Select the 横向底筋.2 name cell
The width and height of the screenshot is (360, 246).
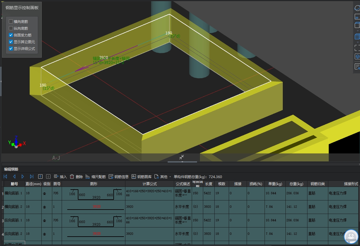coord(14,207)
